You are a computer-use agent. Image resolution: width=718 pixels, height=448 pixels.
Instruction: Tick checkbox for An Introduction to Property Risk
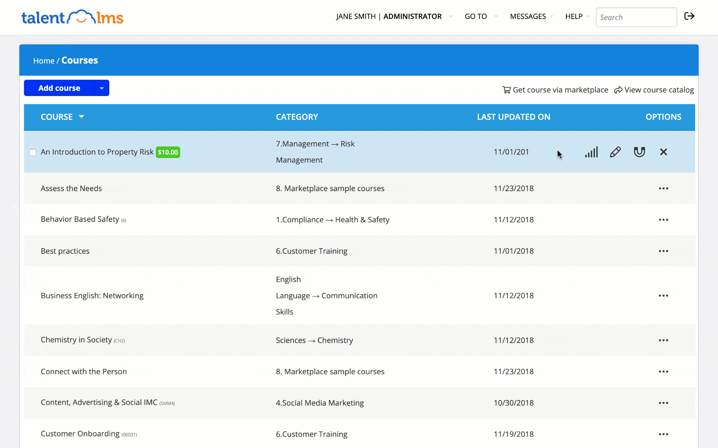tap(33, 152)
